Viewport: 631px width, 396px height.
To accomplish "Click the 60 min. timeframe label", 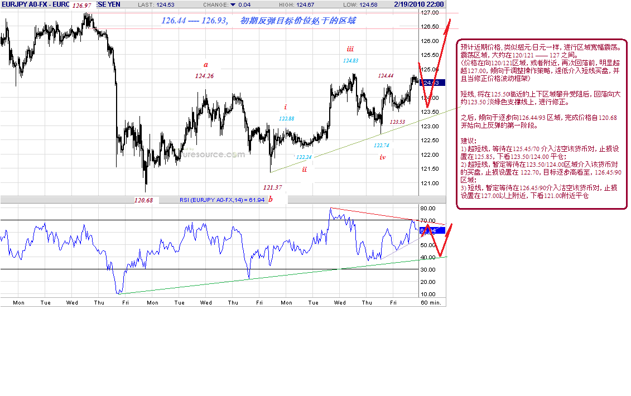I will [x=431, y=303].
